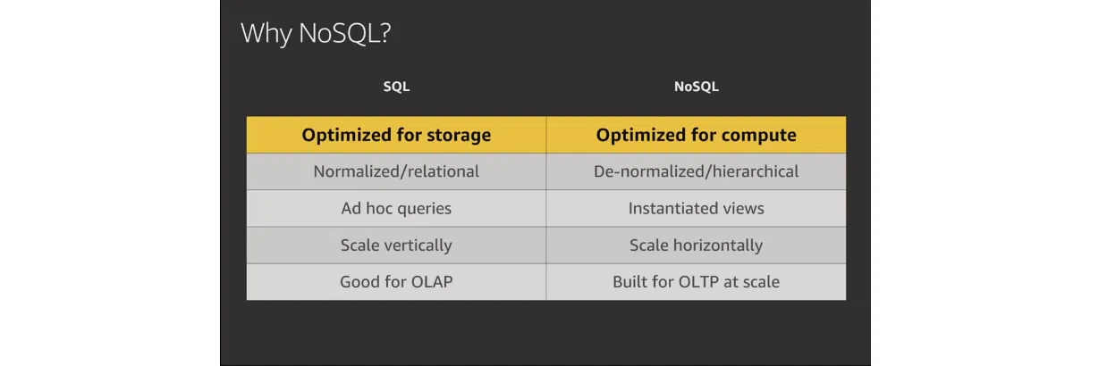Select the NoSQL column label
The width and height of the screenshot is (1107, 366).
pos(697,87)
